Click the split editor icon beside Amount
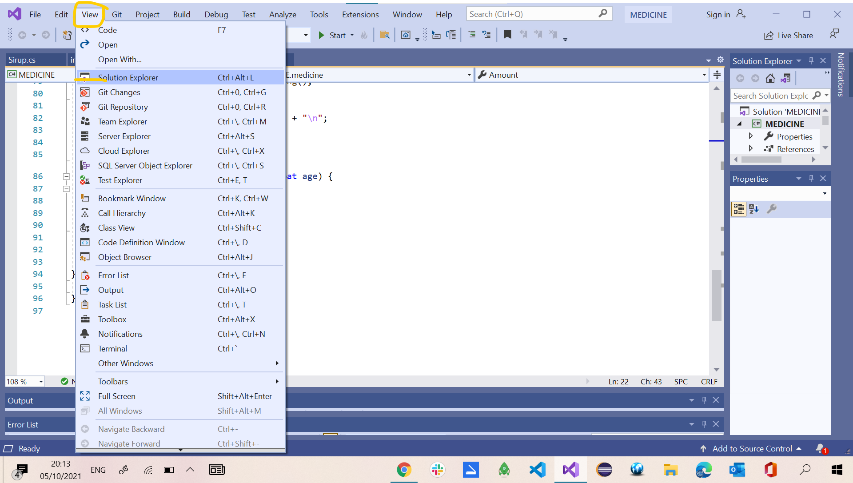The width and height of the screenshot is (853, 483). click(717, 75)
